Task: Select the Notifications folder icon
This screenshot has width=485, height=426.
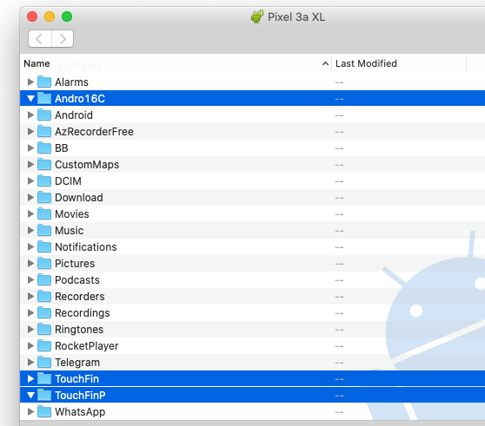Action: click(x=44, y=246)
